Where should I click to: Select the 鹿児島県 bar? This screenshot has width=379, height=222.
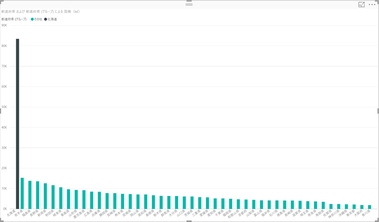pos(84,199)
